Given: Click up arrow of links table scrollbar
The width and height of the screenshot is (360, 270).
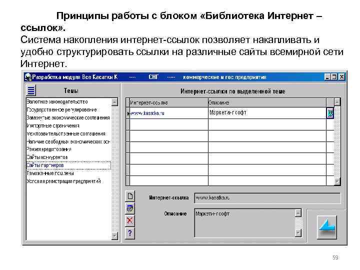Looking at the screenshot, I should pos(337,101).
